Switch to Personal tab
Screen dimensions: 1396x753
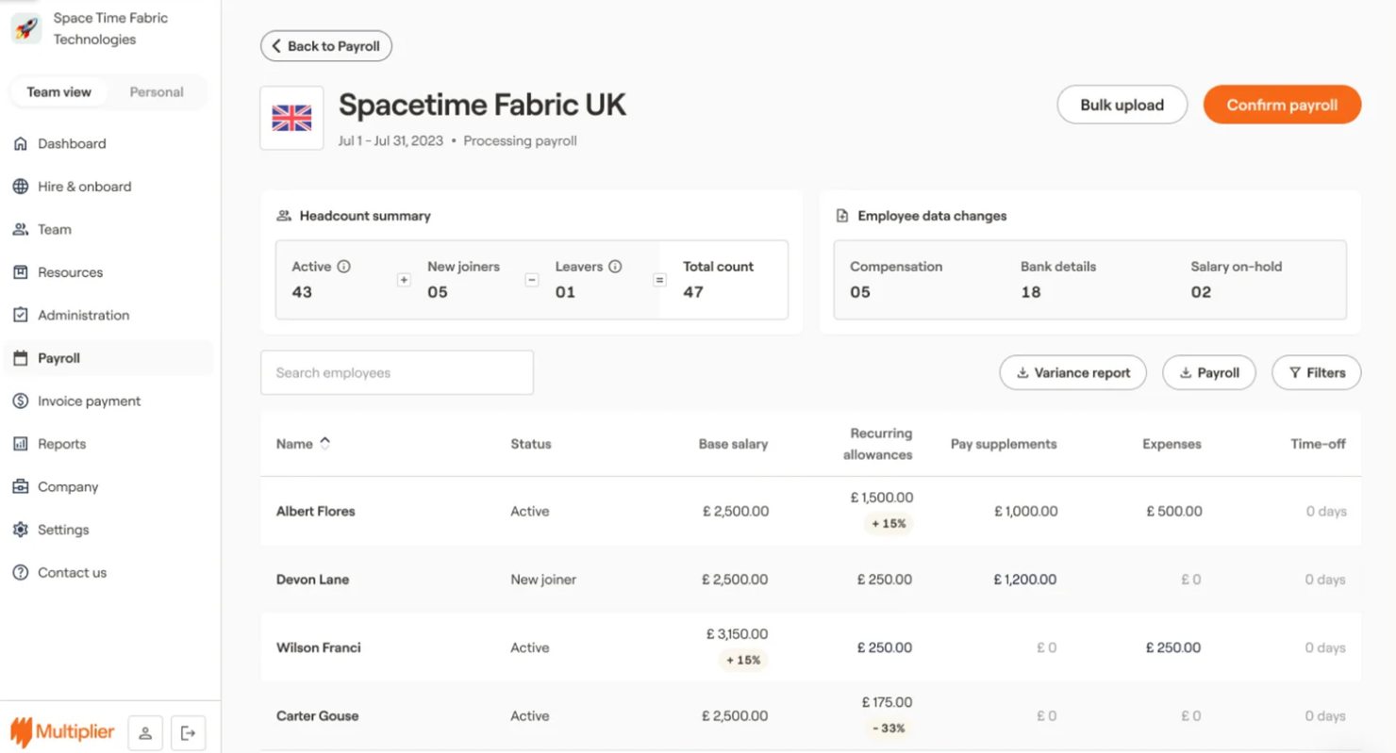[x=157, y=92]
